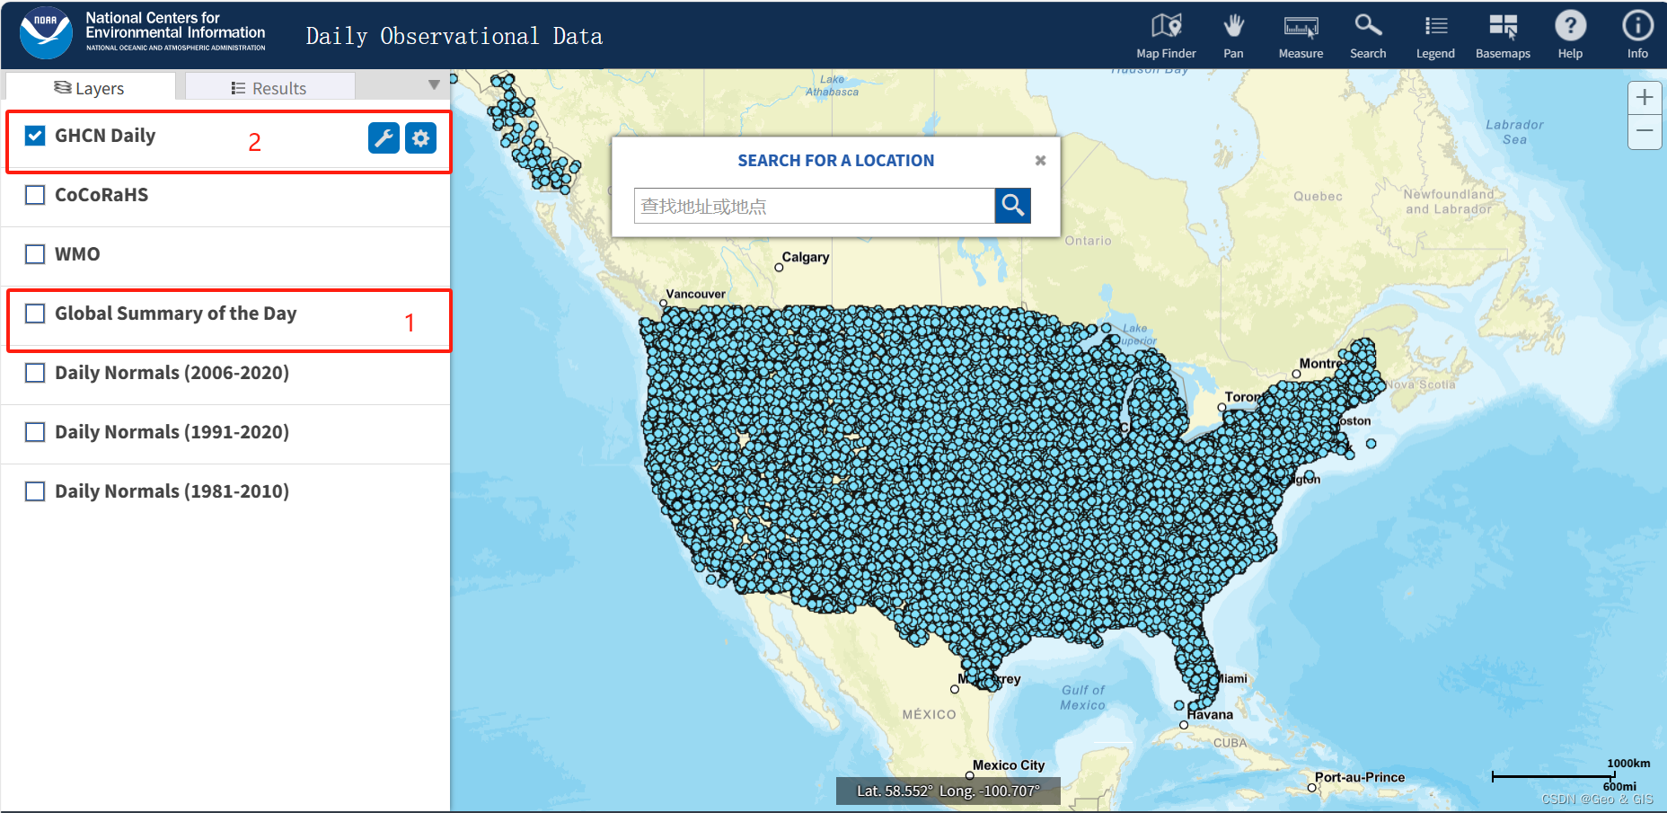
Task: Check Global Summary of the Day layer
Action: tap(35, 314)
